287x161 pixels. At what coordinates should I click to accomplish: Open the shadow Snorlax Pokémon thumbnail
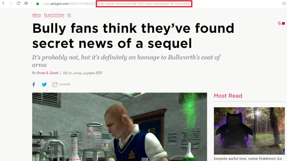(249, 131)
